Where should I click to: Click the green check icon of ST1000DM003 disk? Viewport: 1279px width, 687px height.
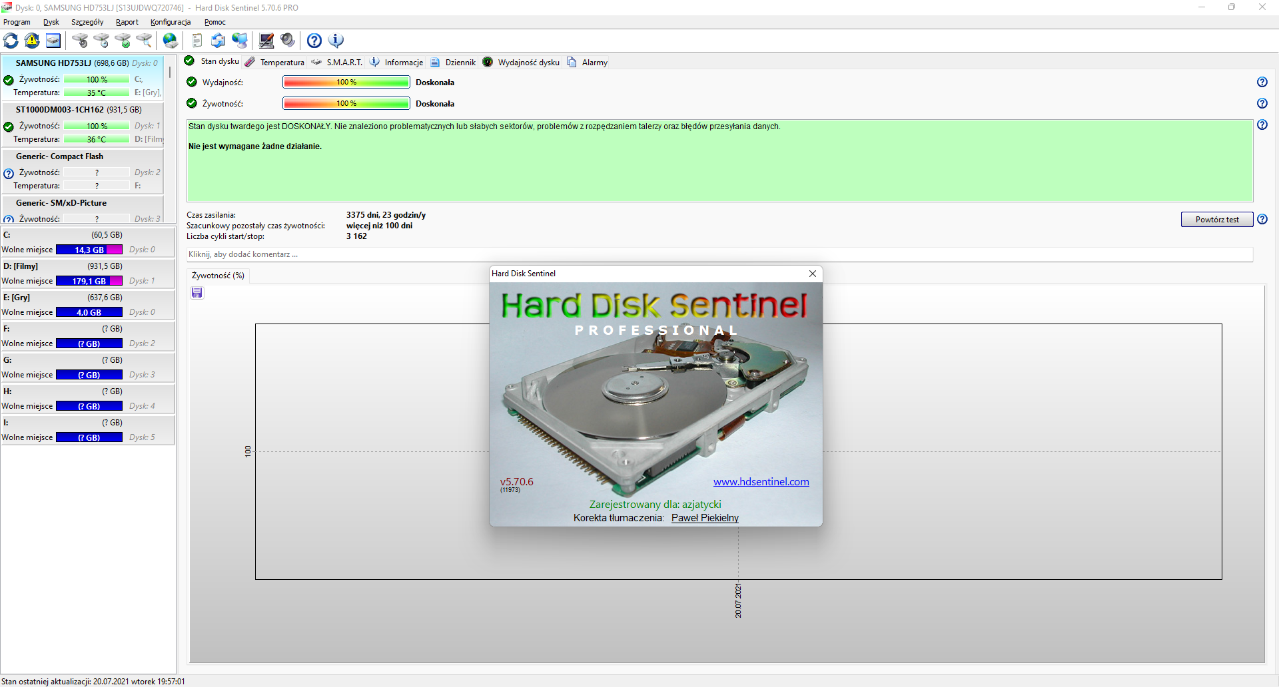coord(9,126)
